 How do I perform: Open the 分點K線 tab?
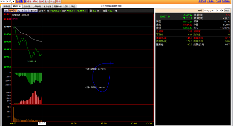[x=27, y=6]
